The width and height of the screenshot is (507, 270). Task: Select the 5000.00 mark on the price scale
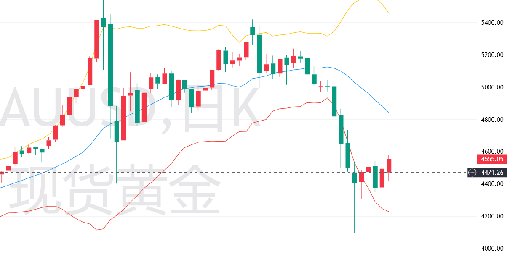click(x=493, y=87)
